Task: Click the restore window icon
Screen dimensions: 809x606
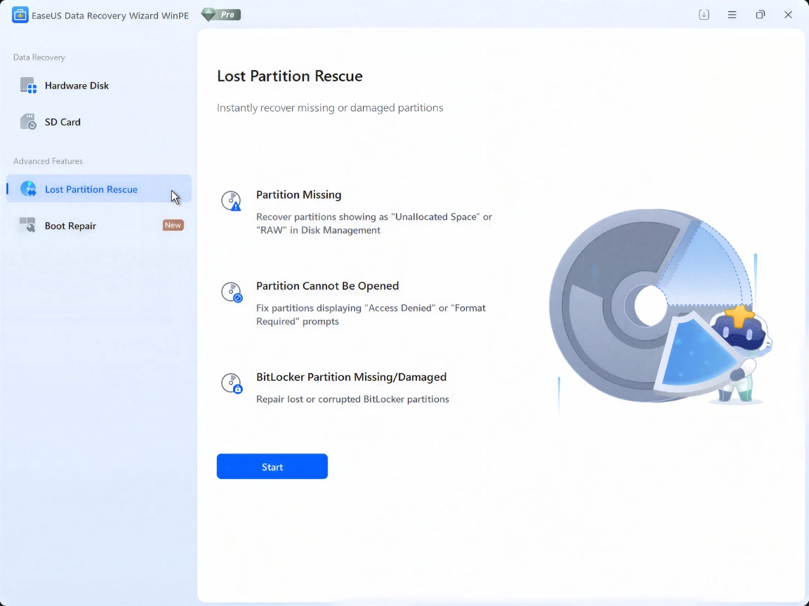Action: point(760,15)
